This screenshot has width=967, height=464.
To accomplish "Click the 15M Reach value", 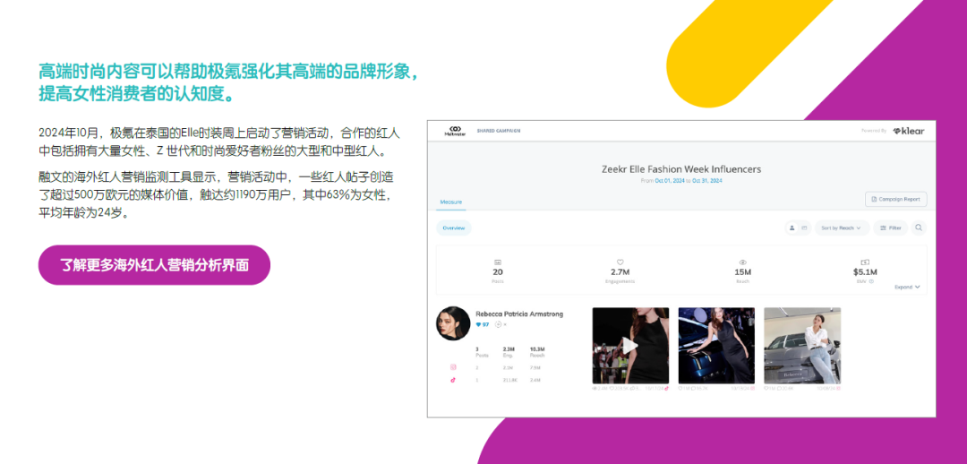I will (742, 272).
